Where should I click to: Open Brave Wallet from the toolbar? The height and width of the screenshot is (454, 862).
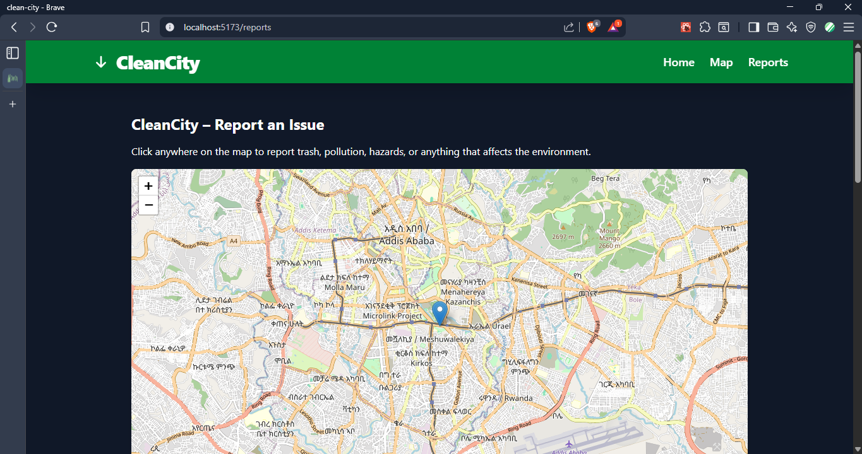coord(772,27)
